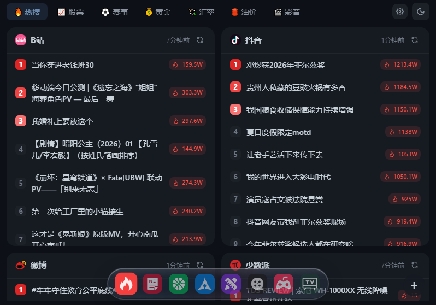Open the TV dock icon
This screenshot has height=305, width=436.
coord(310,284)
